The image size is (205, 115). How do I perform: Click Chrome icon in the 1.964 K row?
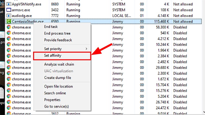[9, 50]
